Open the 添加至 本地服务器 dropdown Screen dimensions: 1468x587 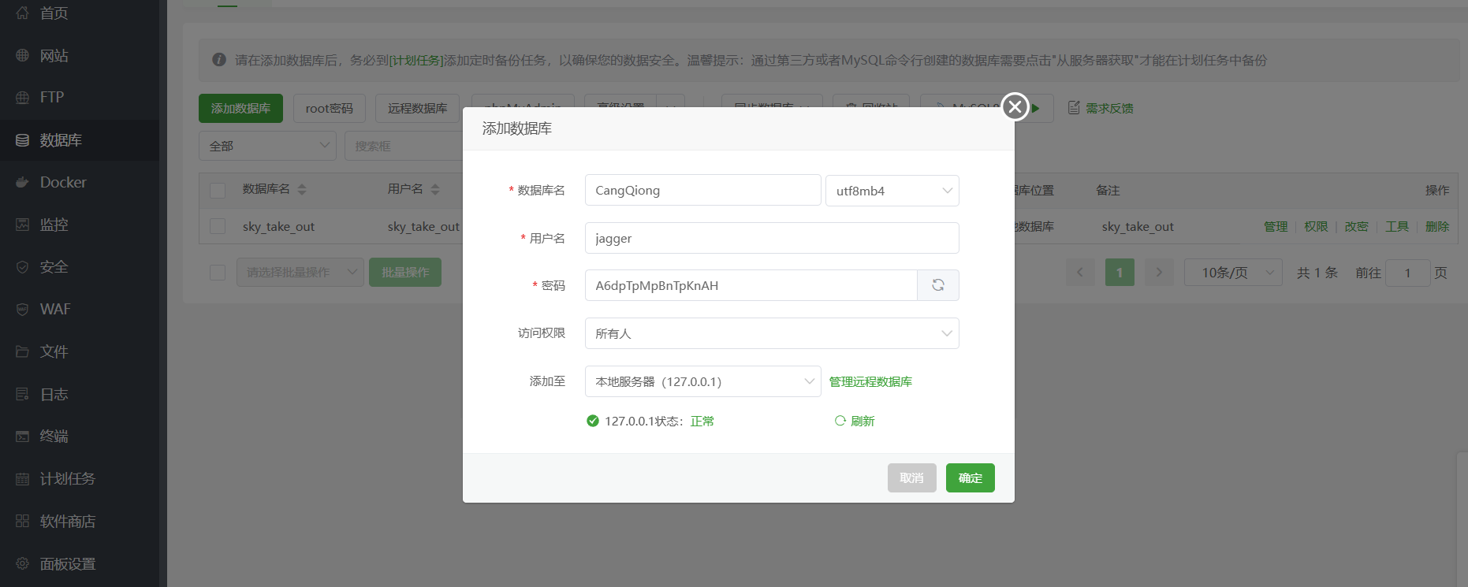pyautogui.click(x=703, y=381)
